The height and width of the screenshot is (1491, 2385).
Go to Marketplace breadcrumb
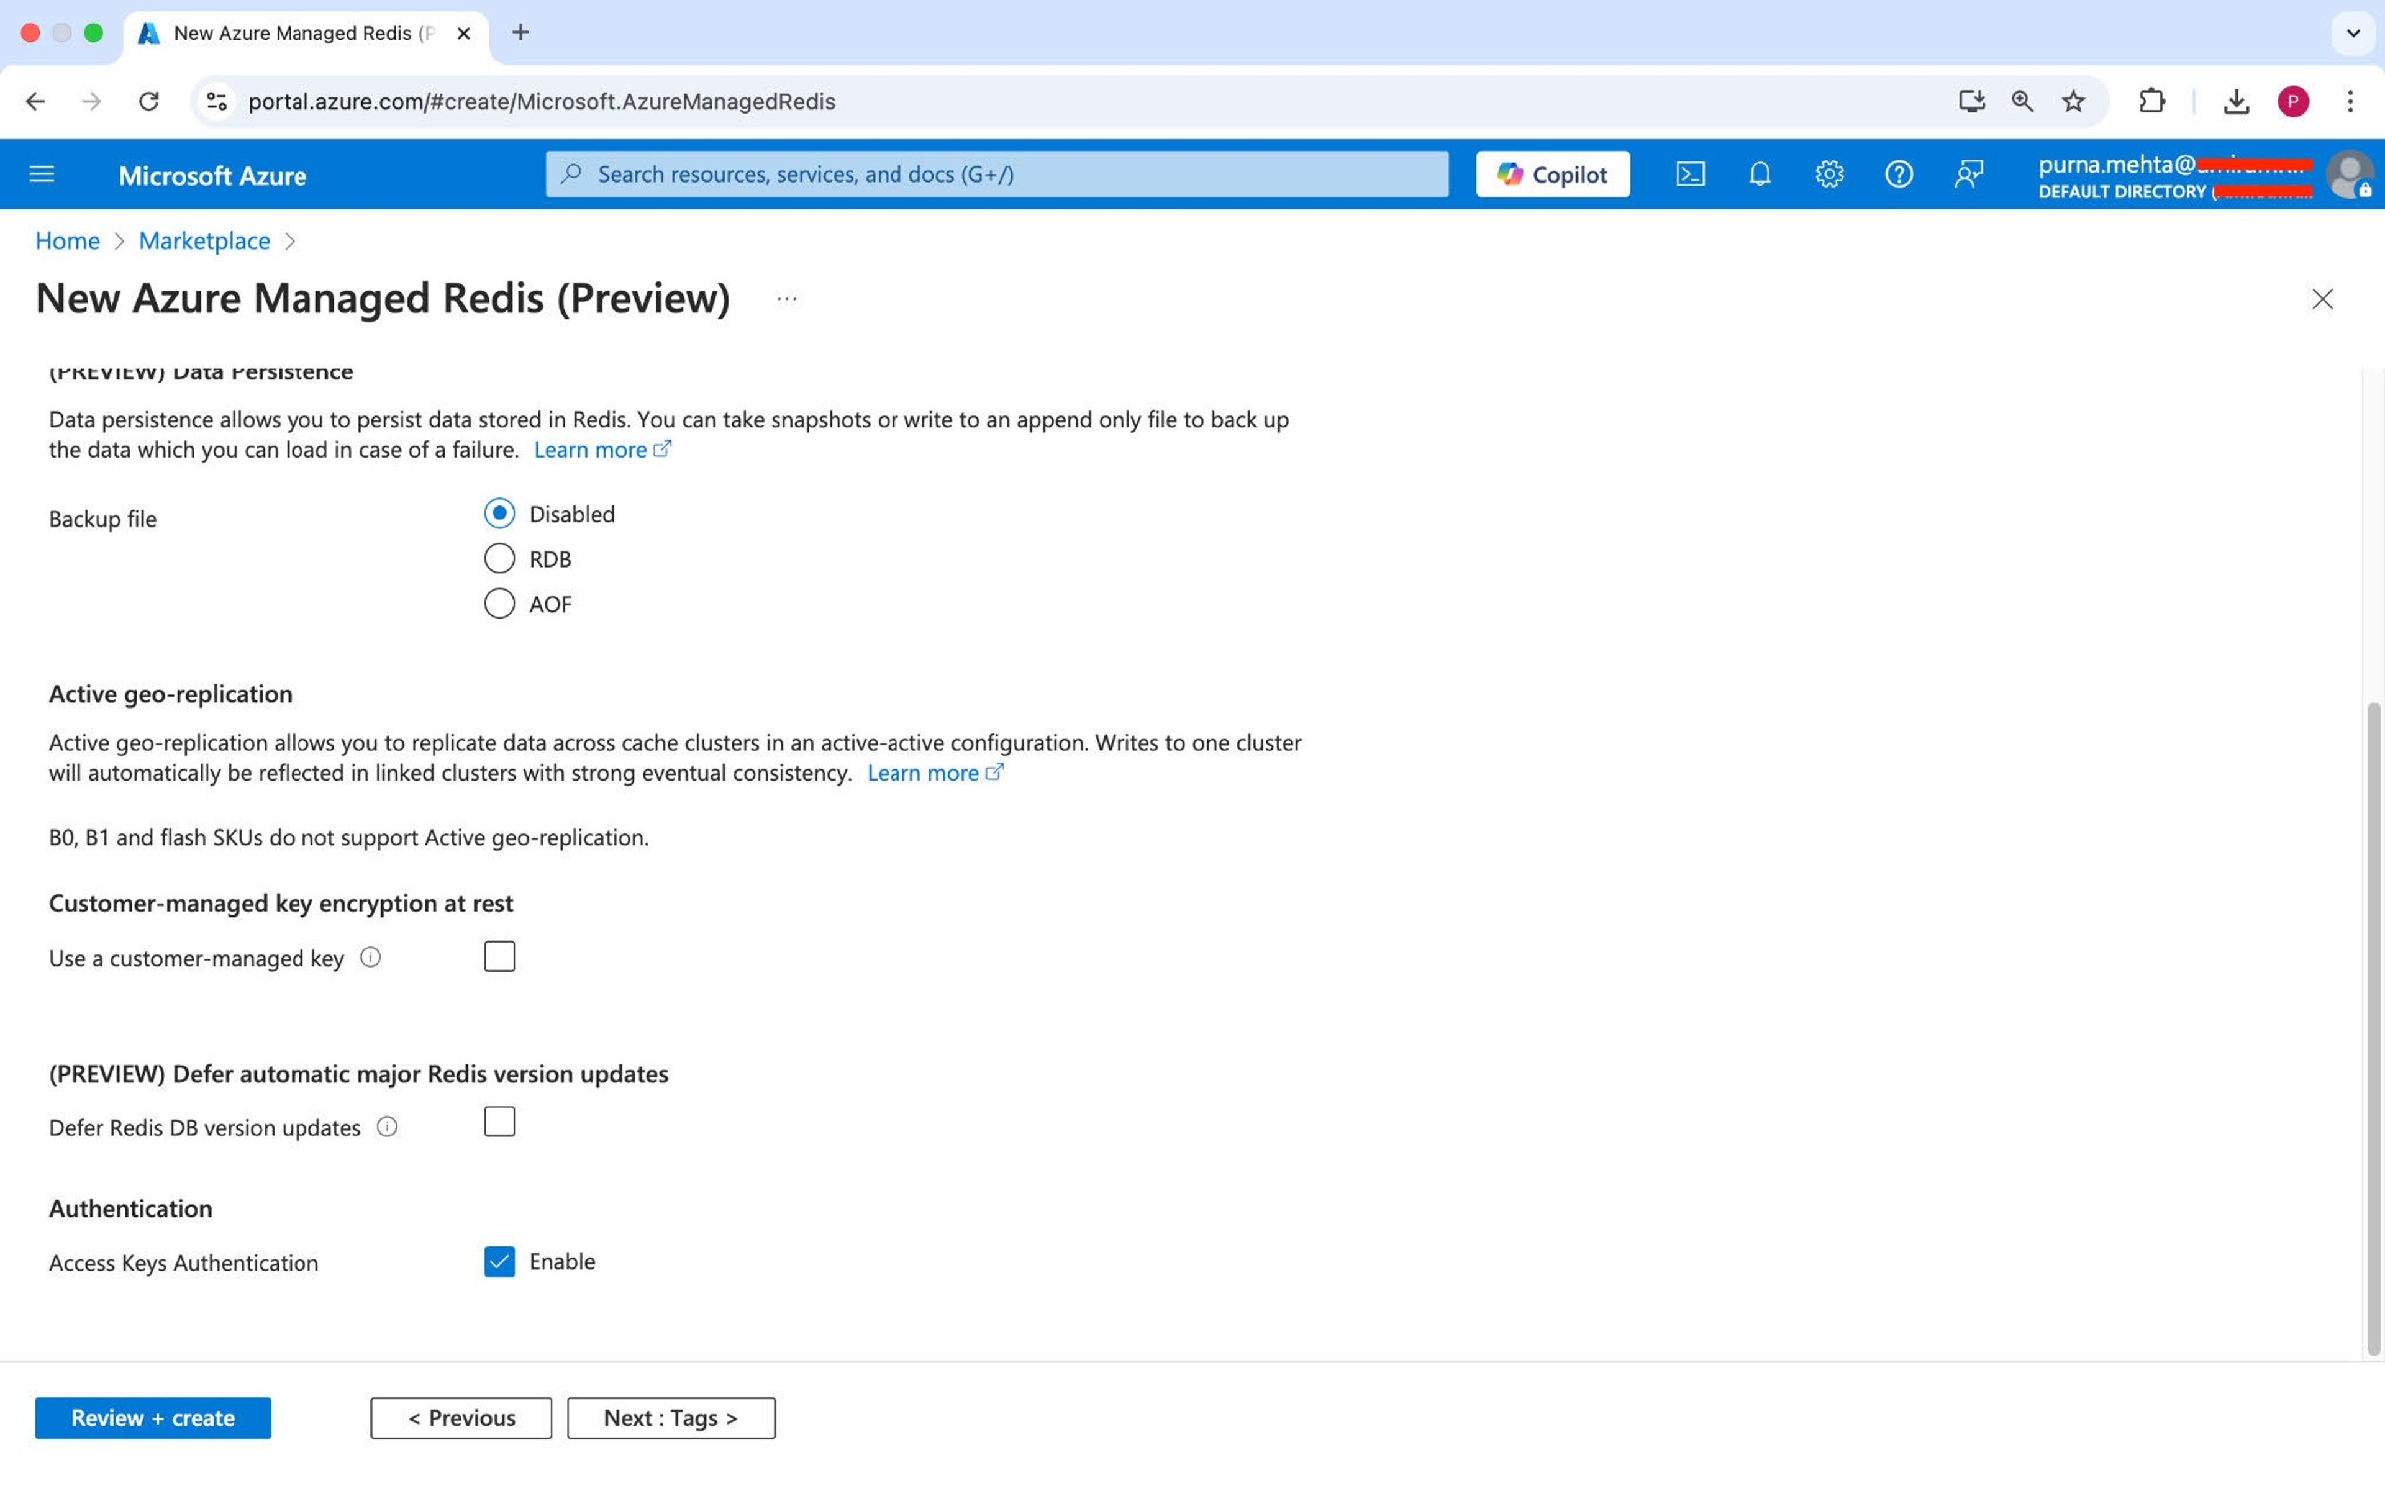(x=204, y=240)
